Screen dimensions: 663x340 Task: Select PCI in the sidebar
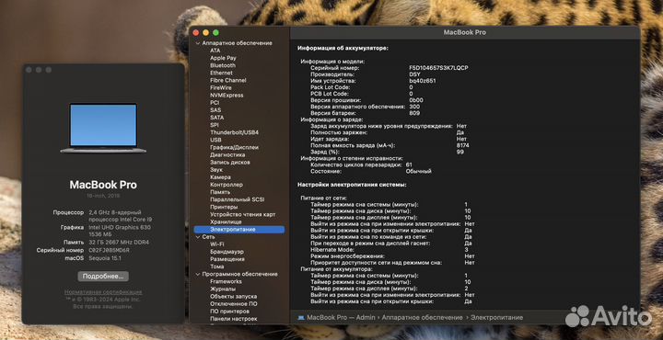point(215,103)
